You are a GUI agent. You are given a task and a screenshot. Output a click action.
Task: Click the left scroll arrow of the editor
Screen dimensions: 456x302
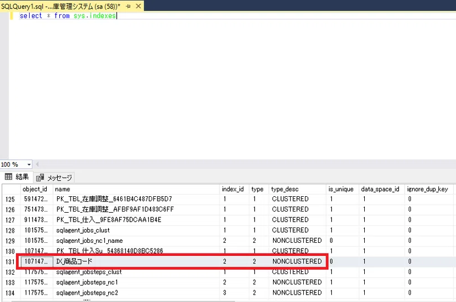pos(37,164)
